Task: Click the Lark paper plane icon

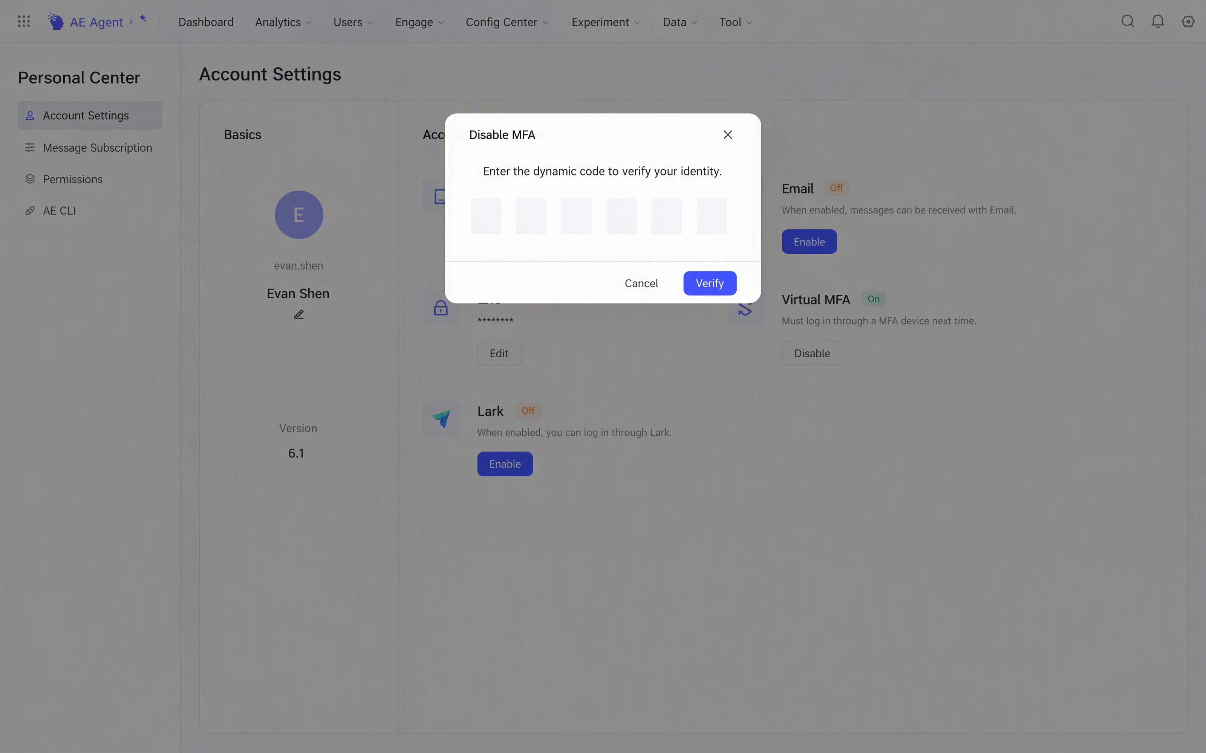Action: tap(441, 419)
